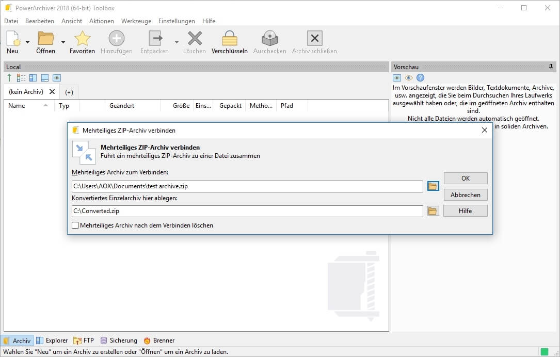
Task: Open the Werkzeuge menu
Action: (136, 21)
